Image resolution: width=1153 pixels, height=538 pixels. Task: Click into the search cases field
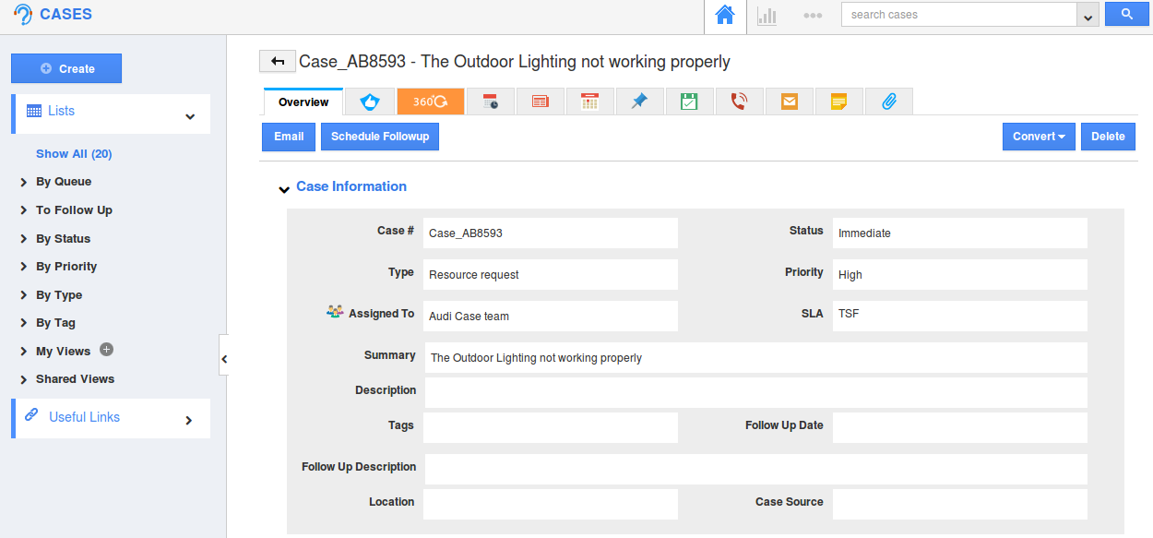pos(957,15)
